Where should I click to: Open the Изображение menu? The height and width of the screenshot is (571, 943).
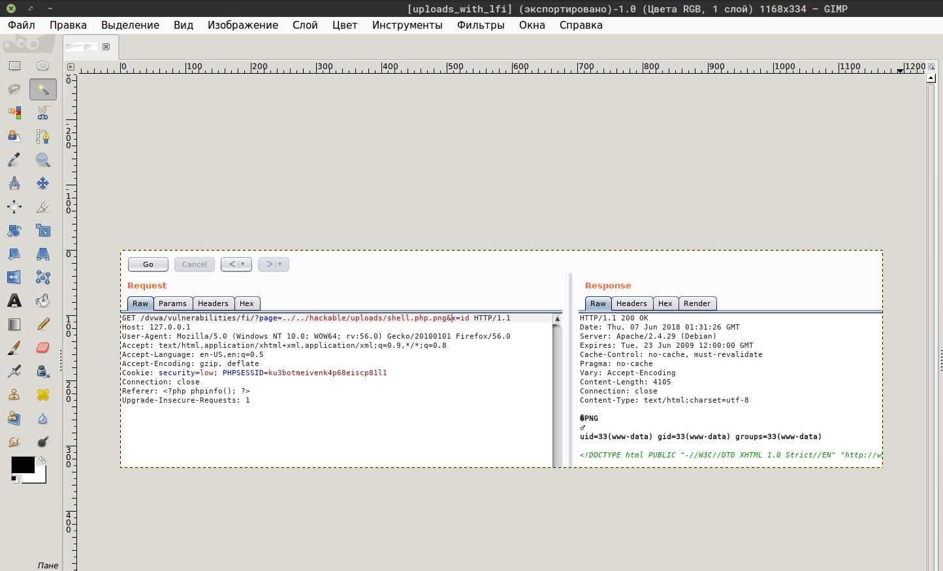[243, 25]
